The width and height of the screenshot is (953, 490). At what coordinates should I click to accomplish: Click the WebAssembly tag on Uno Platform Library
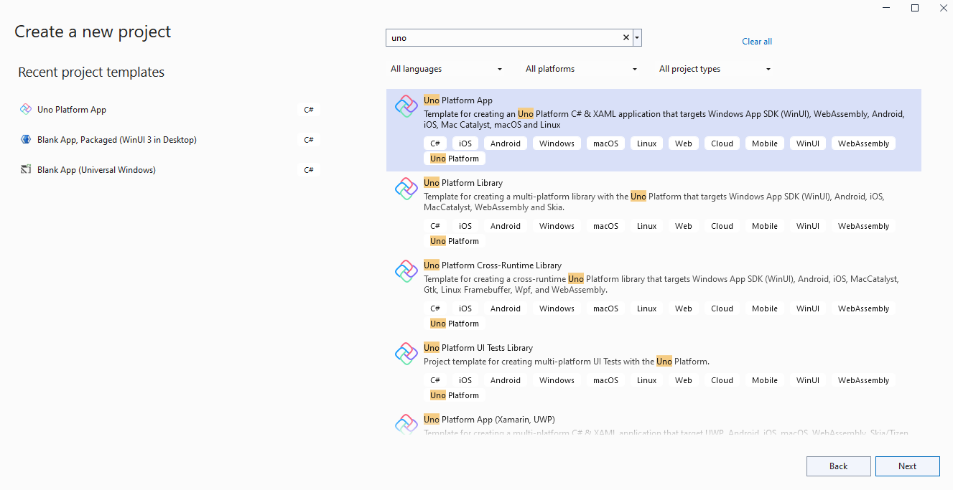click(x=863, y=225)
